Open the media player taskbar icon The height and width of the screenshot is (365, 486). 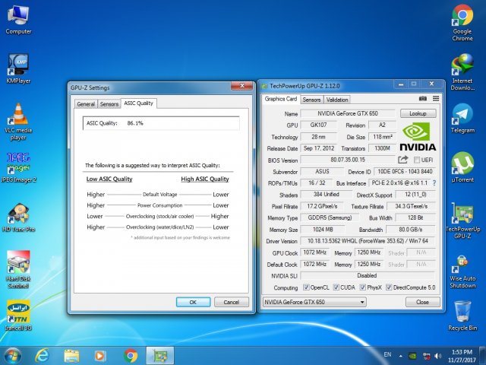click(99, 356)
